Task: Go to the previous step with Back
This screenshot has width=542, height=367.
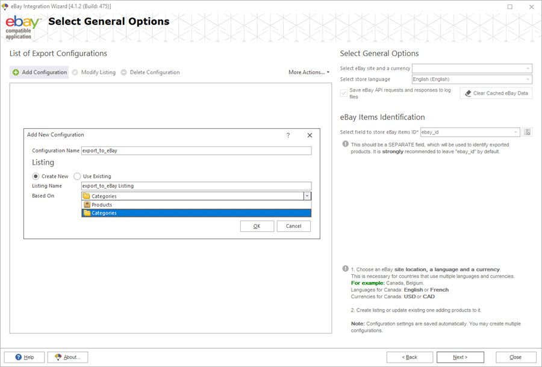Action: (410, 357)
